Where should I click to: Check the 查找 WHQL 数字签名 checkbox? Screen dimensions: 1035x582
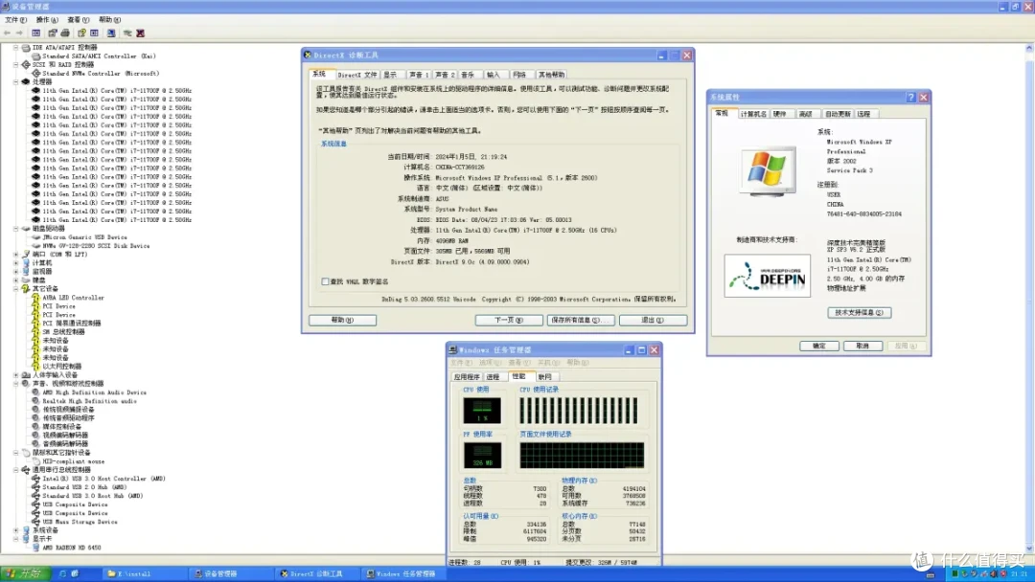click(x=325, y=281)
